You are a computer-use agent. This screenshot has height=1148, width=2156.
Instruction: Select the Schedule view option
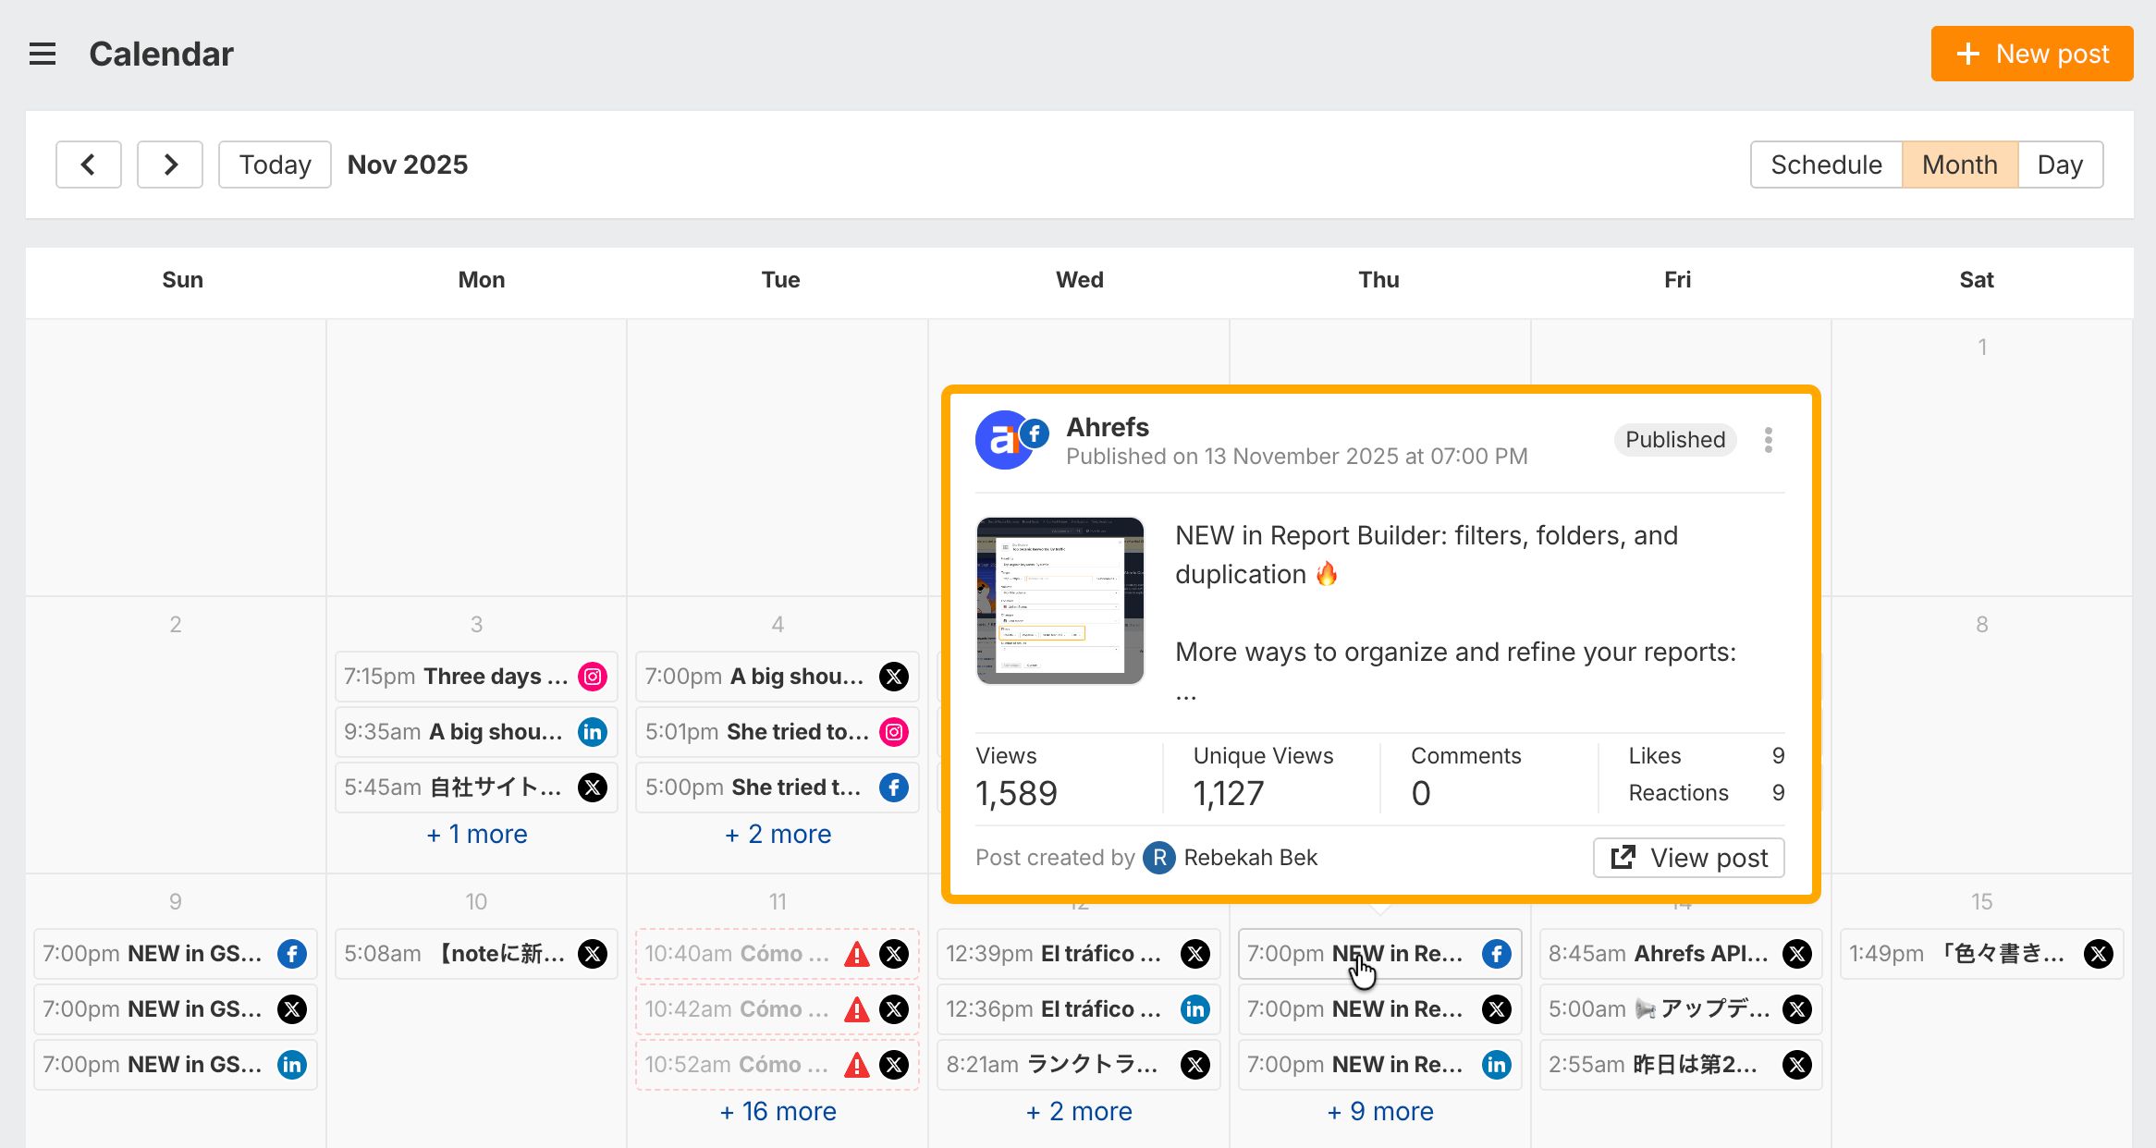coord(1825,164)
